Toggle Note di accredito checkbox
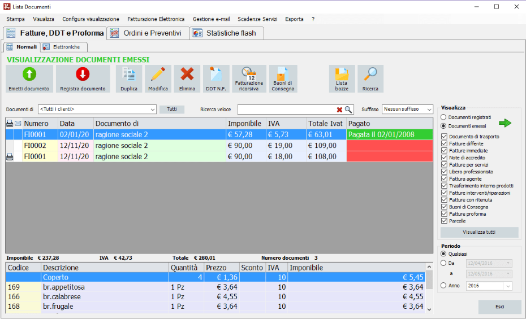 coord(444,158)
